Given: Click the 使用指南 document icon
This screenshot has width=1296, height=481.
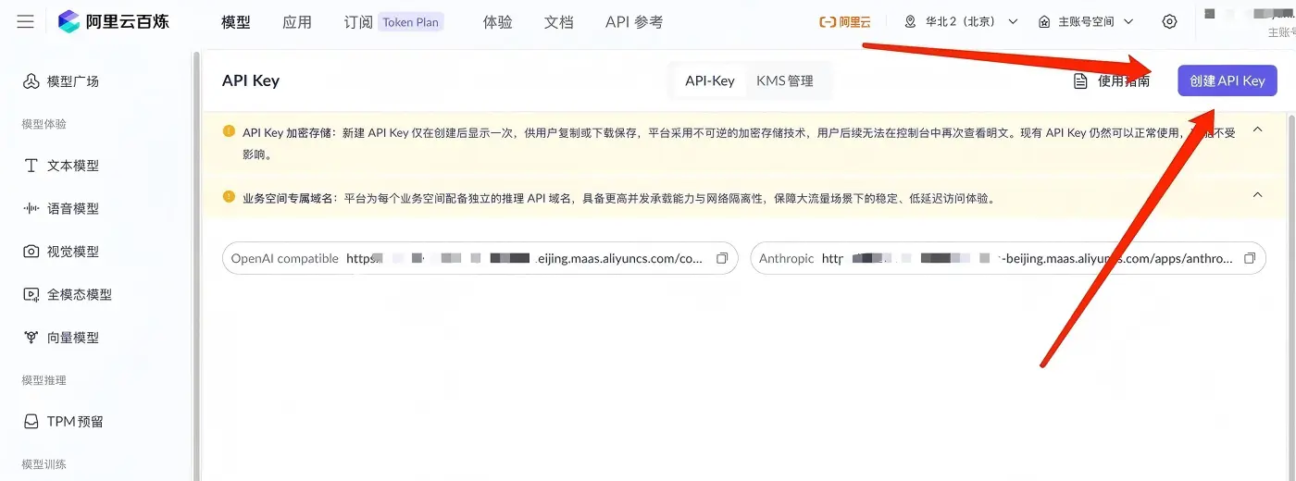Looking at the screenshot, I should pos(1079,80).
